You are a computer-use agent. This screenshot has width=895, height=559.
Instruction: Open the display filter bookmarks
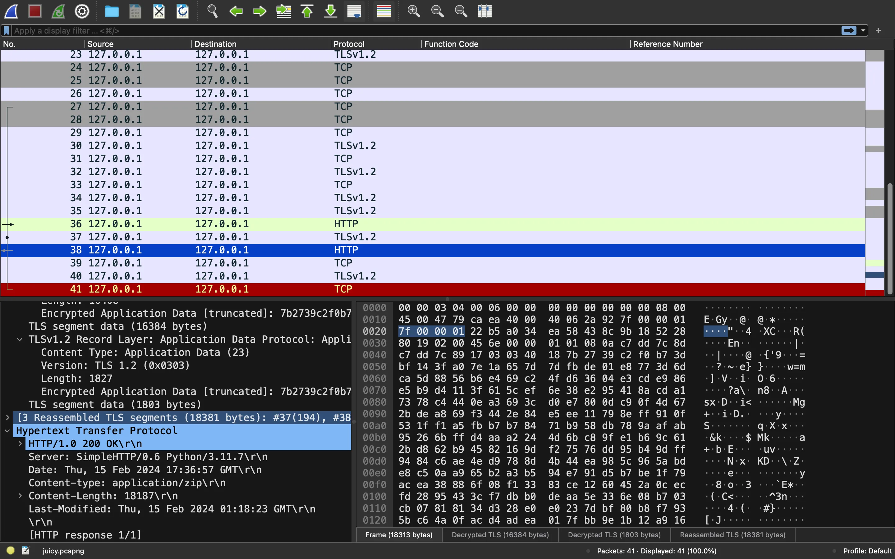click(x=6, y=31)
